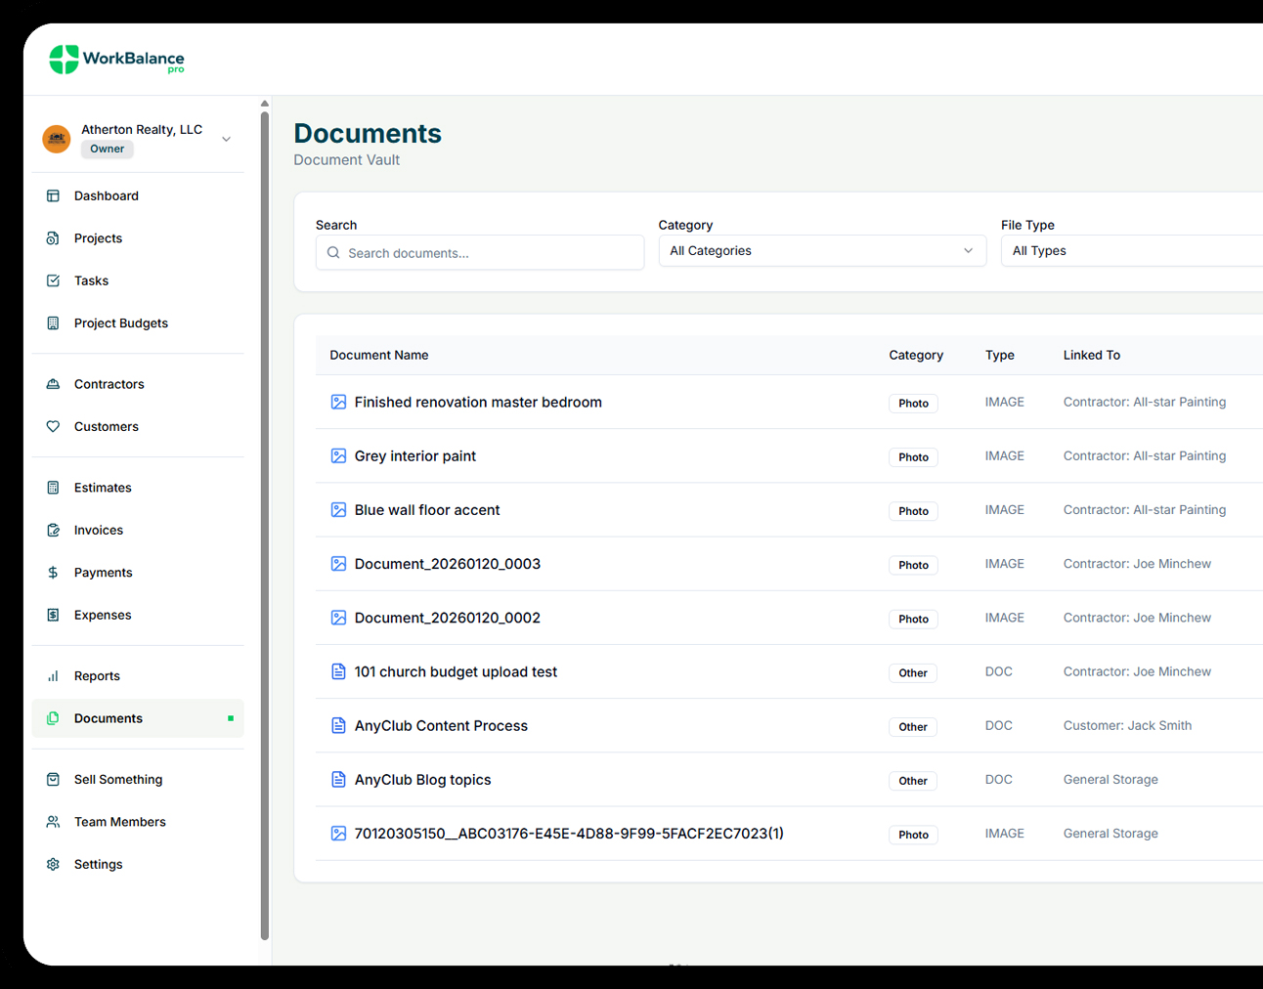Click document icon beside AnyClub Blog topics
The width and height of the screenshot is (1263, 989).
click(x=338, y=780)
